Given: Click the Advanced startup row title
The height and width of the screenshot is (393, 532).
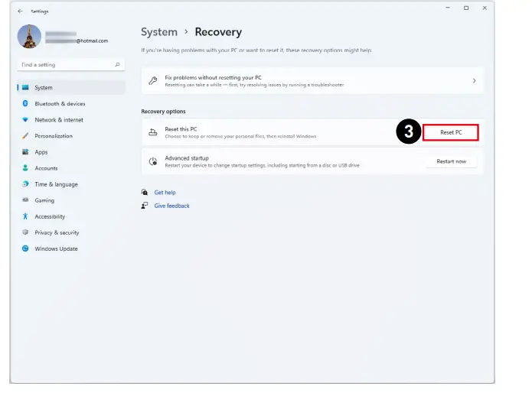Looking at the screenshot, I should (x=187, y=158).
